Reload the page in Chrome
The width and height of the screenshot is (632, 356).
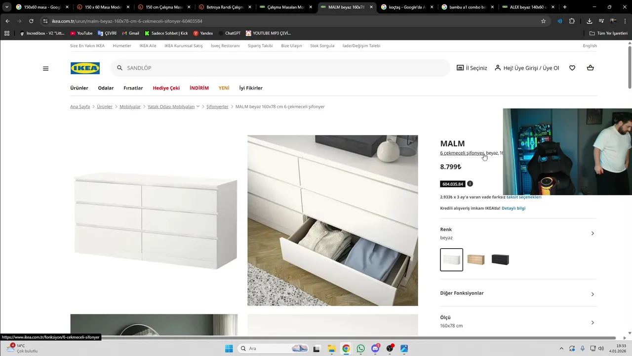(31, 21)
